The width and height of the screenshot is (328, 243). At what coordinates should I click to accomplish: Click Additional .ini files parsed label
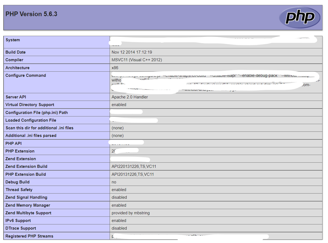pos(31,136)
